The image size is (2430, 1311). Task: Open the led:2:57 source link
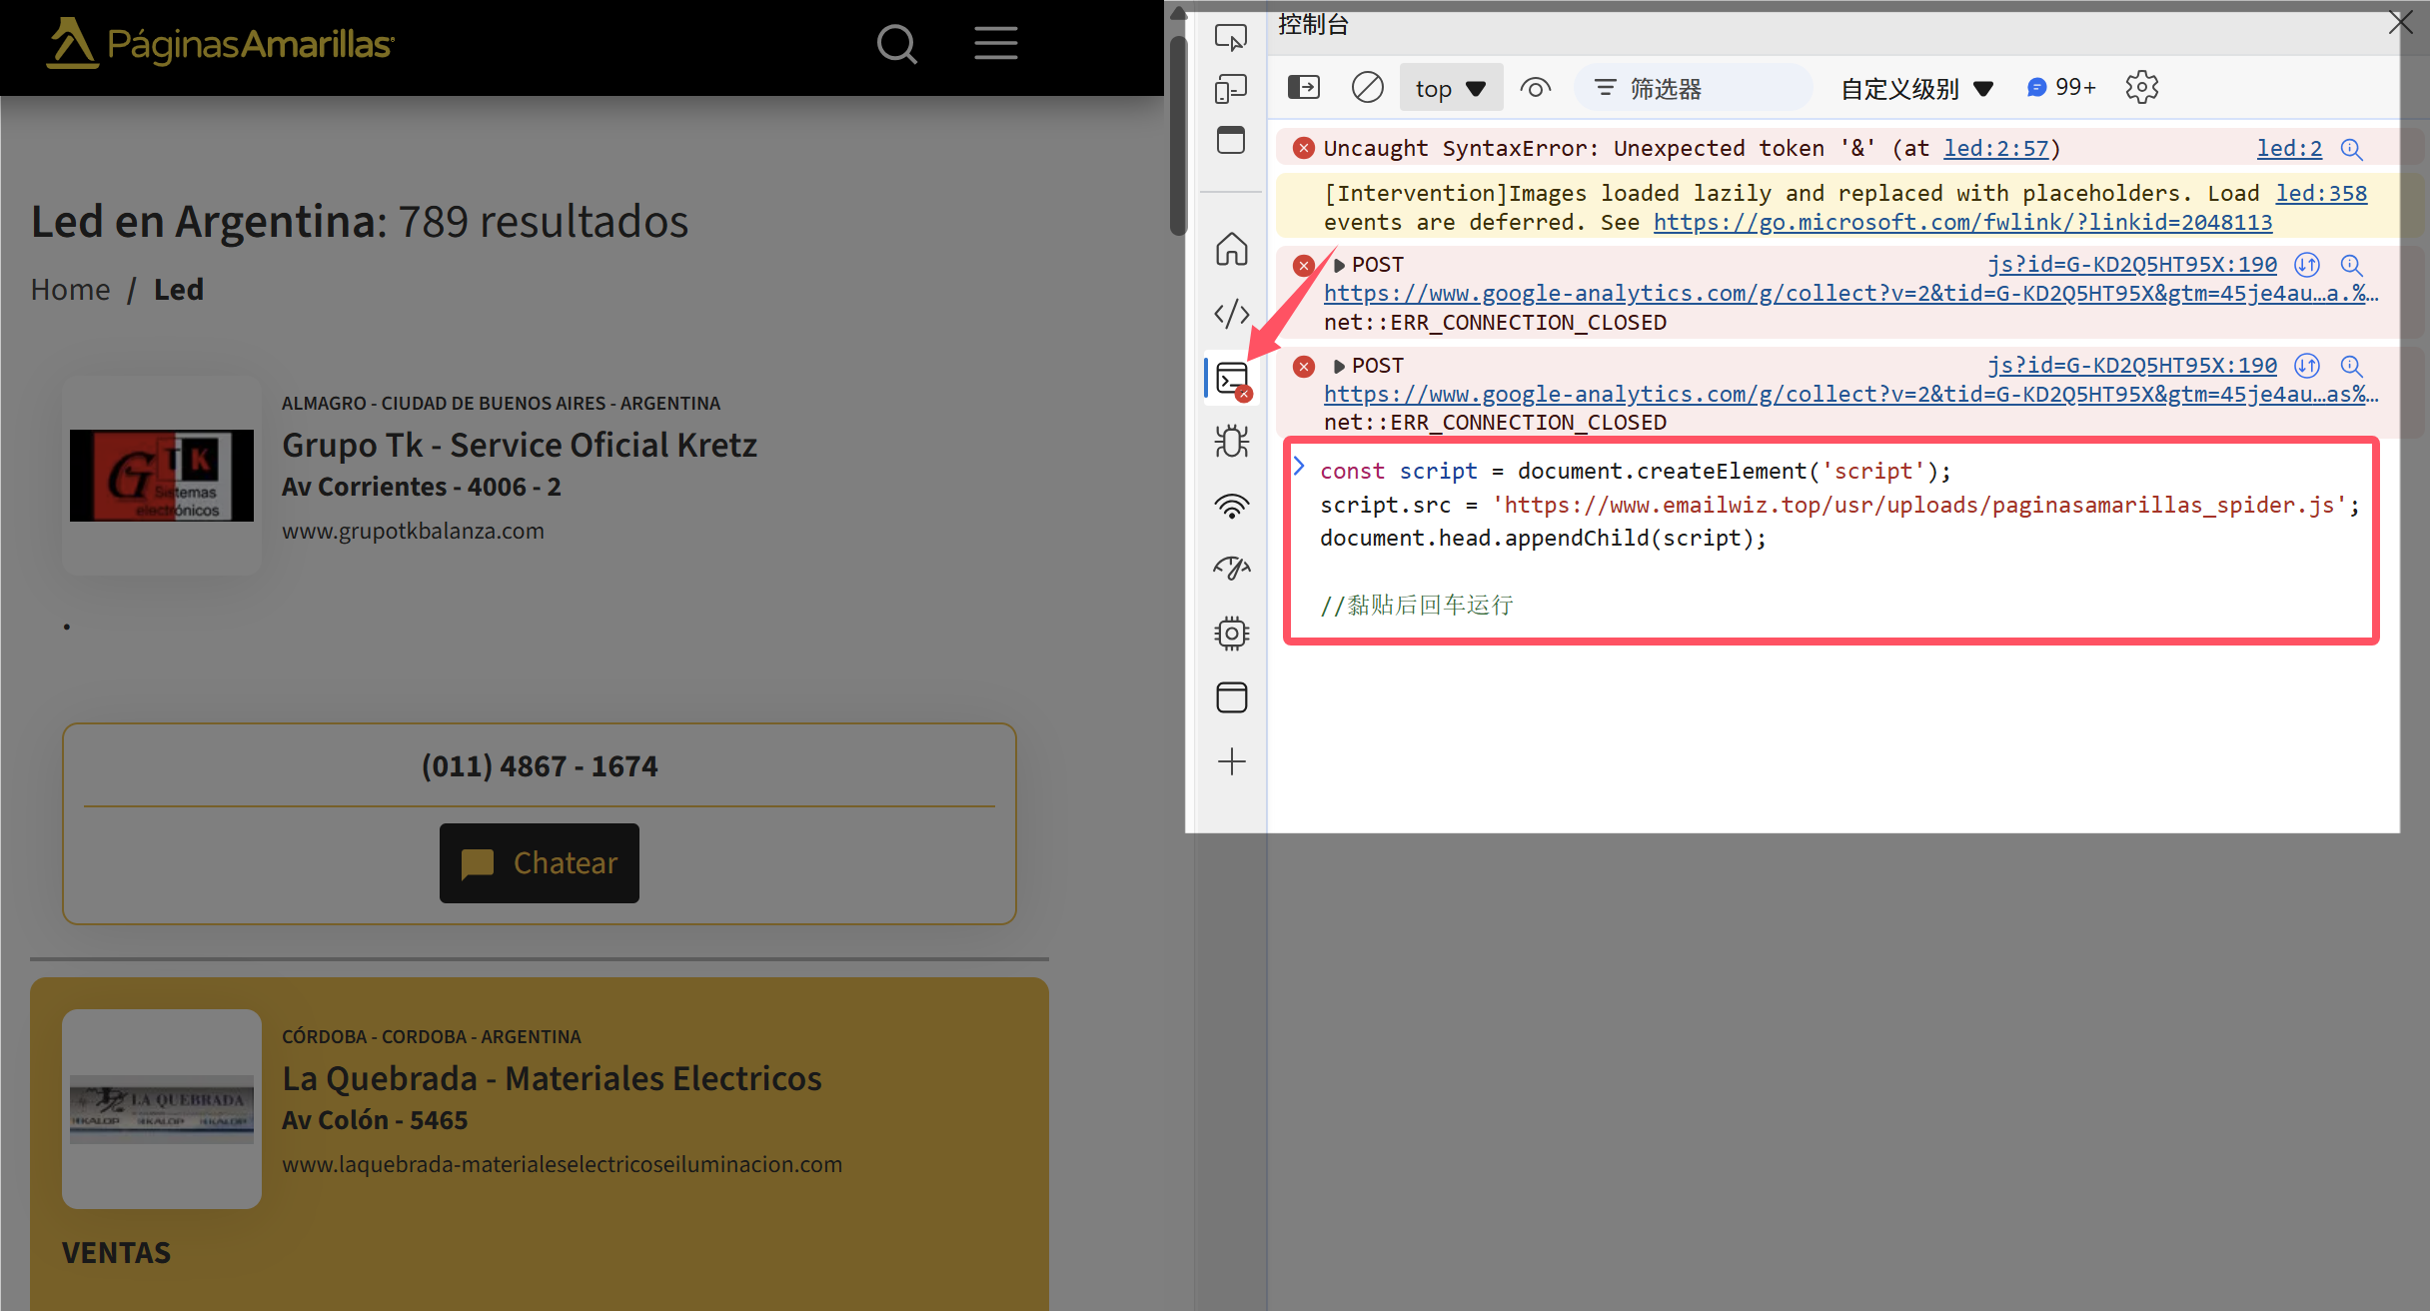1995,149
